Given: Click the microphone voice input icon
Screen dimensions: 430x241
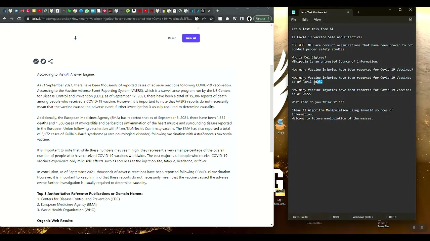Looking at the screenshot, I should [x=76, y=38].
